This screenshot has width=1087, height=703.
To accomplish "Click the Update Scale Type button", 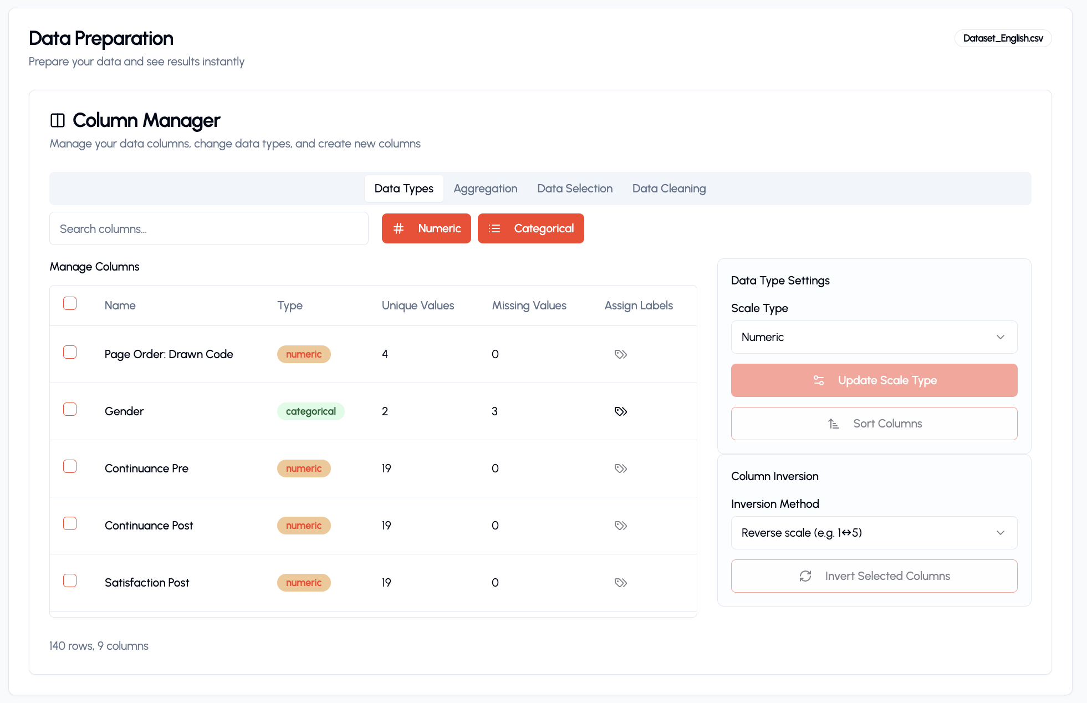I will pos(874,380).
